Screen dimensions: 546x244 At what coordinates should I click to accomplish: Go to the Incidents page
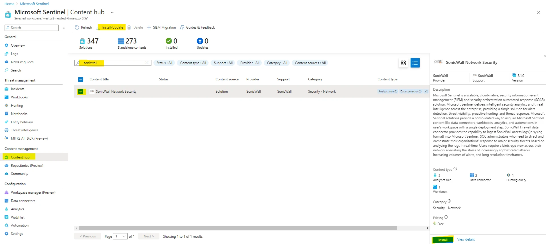17,89
